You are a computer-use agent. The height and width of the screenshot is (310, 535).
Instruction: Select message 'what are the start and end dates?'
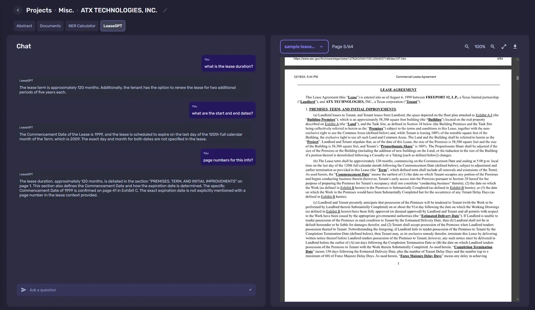pos(222,110)
